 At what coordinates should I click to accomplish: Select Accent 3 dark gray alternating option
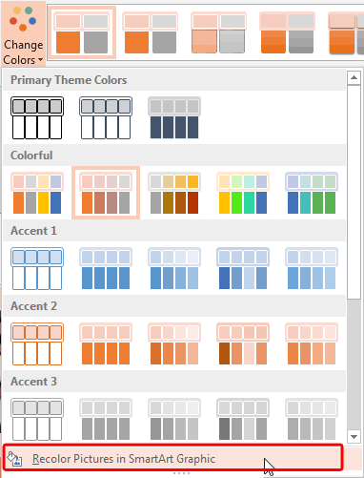[x=243, y=419]
